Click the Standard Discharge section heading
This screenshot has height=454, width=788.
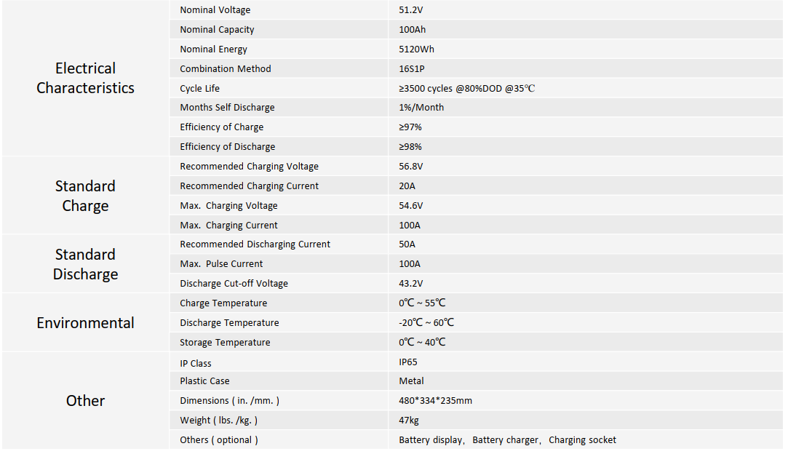85,264
